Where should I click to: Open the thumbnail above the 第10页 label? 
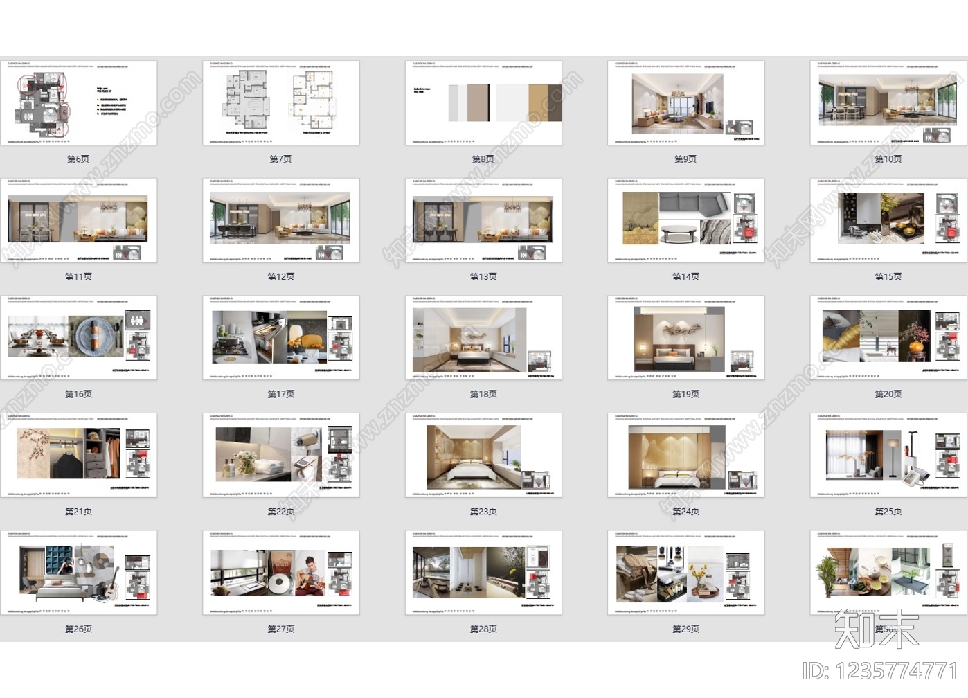pyautogui.click(x=888, y=102)
